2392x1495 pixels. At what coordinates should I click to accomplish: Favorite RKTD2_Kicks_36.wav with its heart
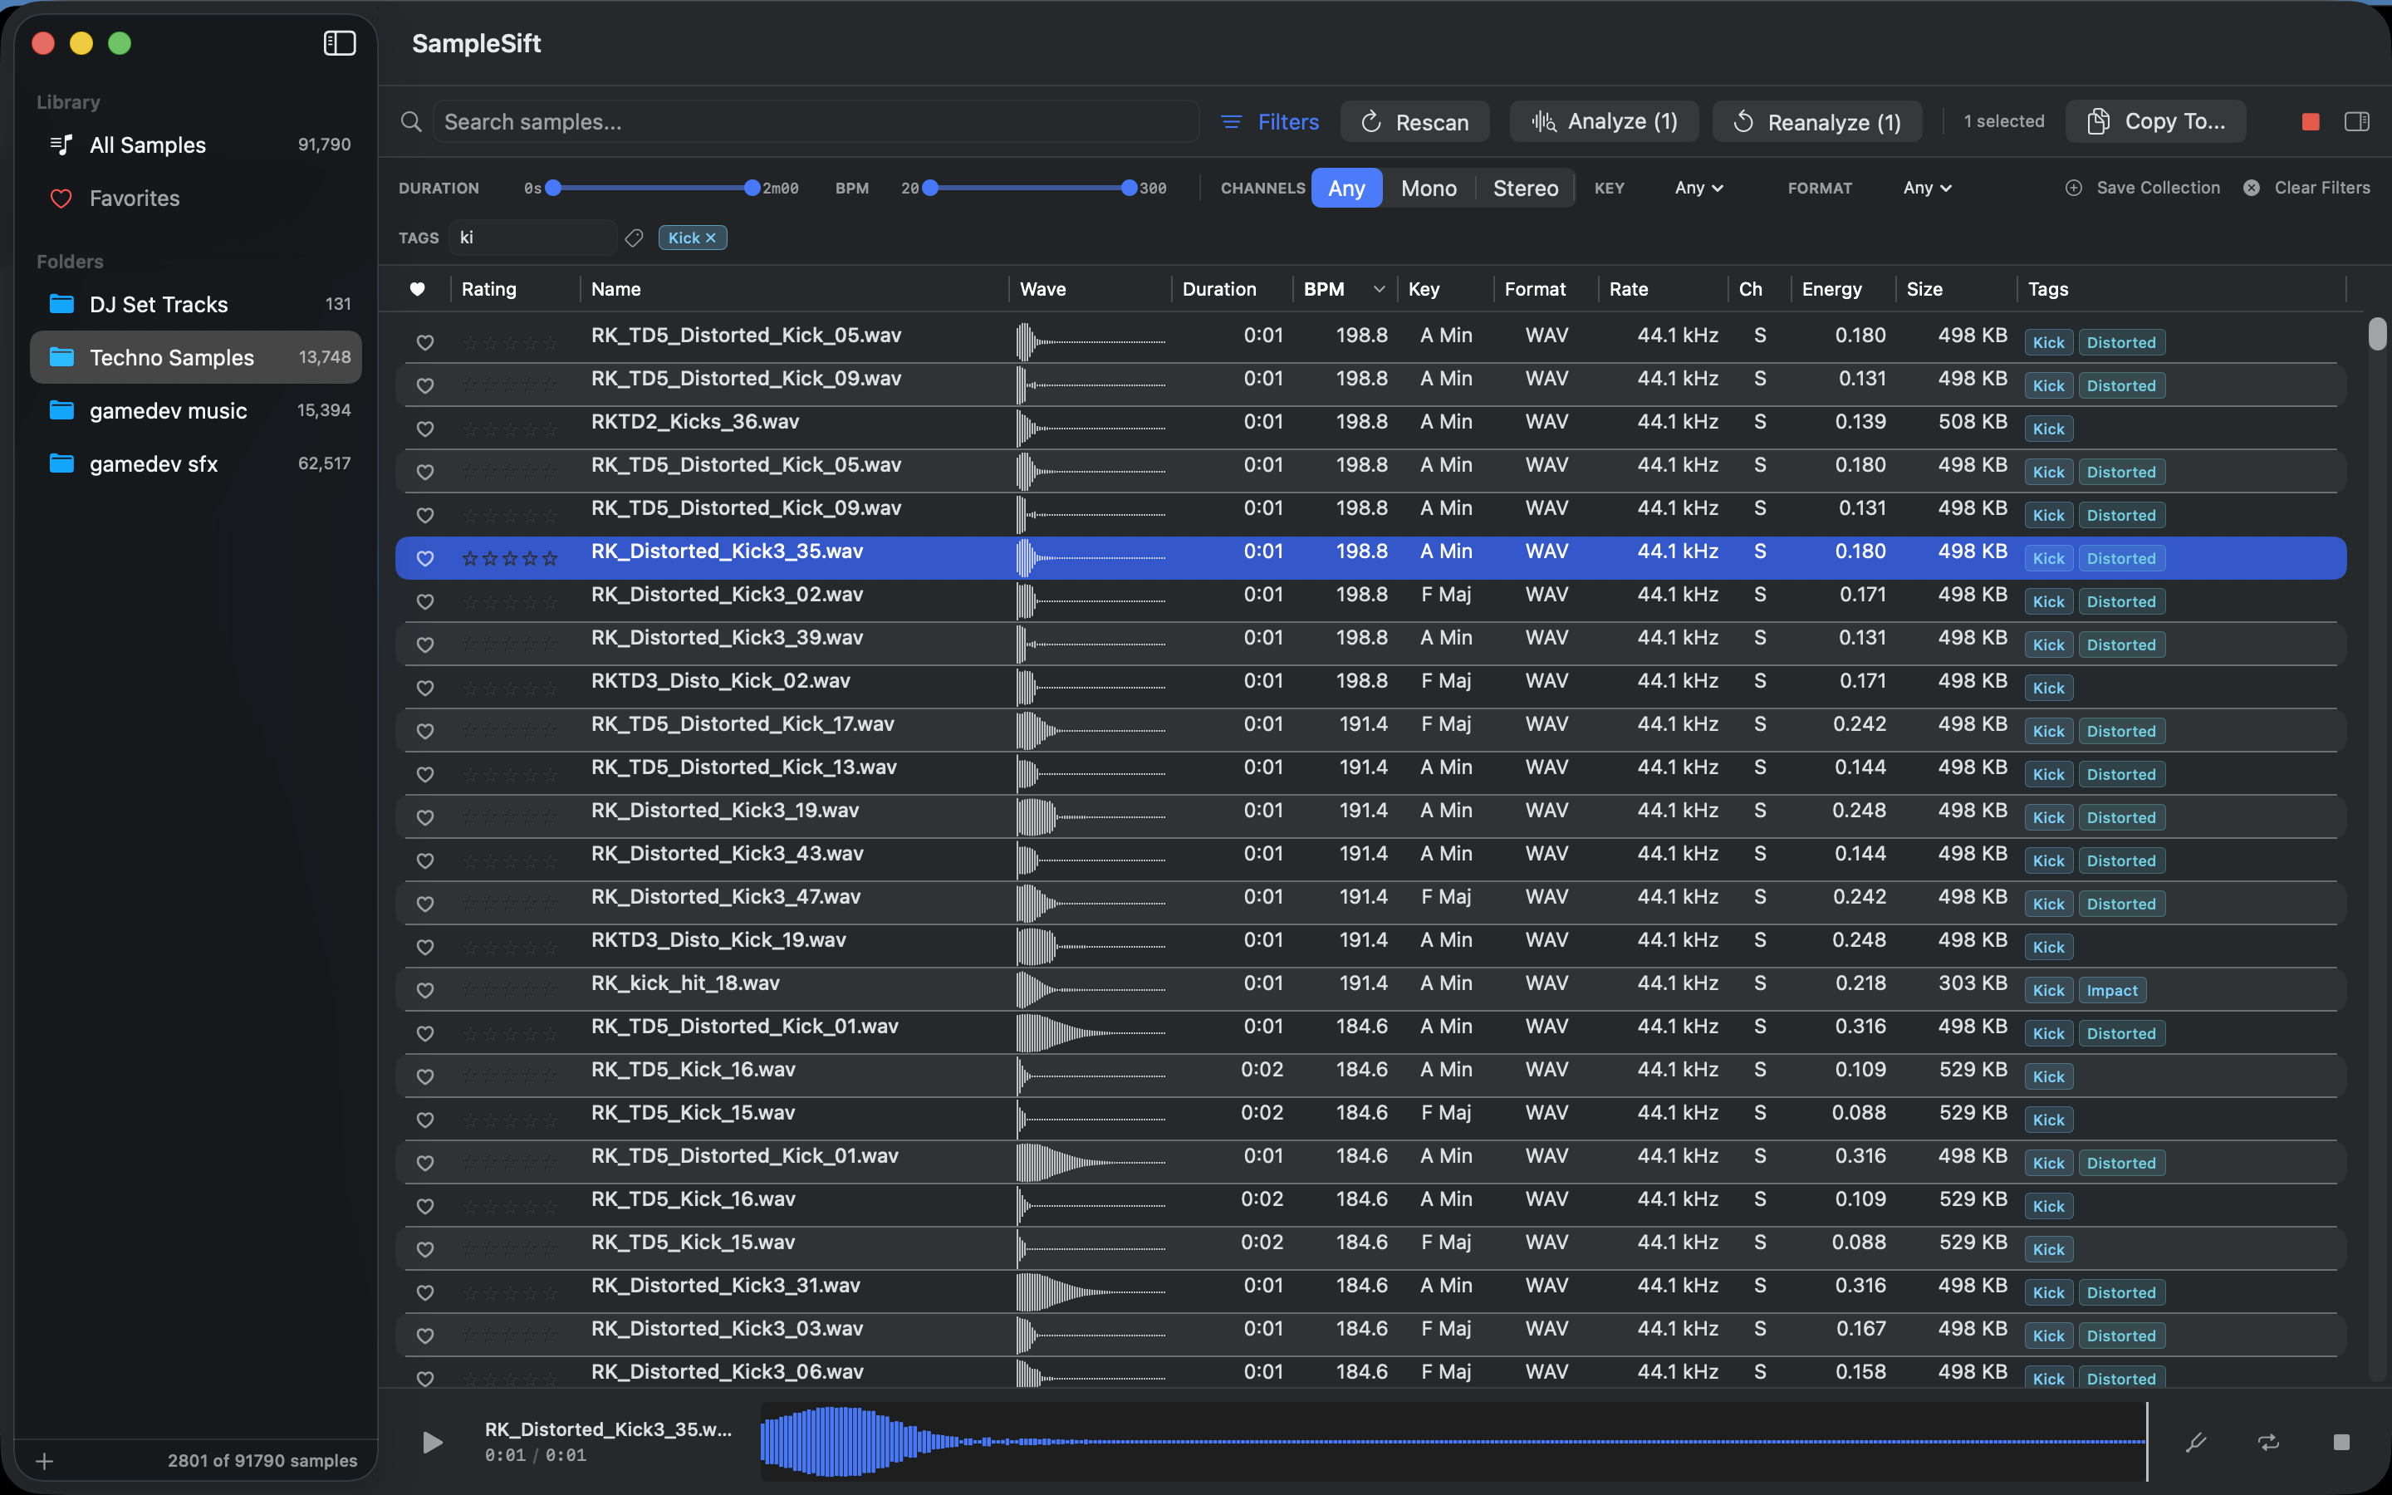click(x=425, y=428)
